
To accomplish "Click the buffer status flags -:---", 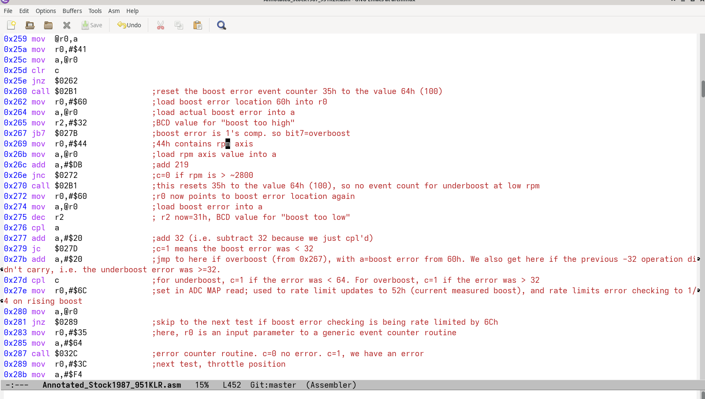I will click(17, 385).
